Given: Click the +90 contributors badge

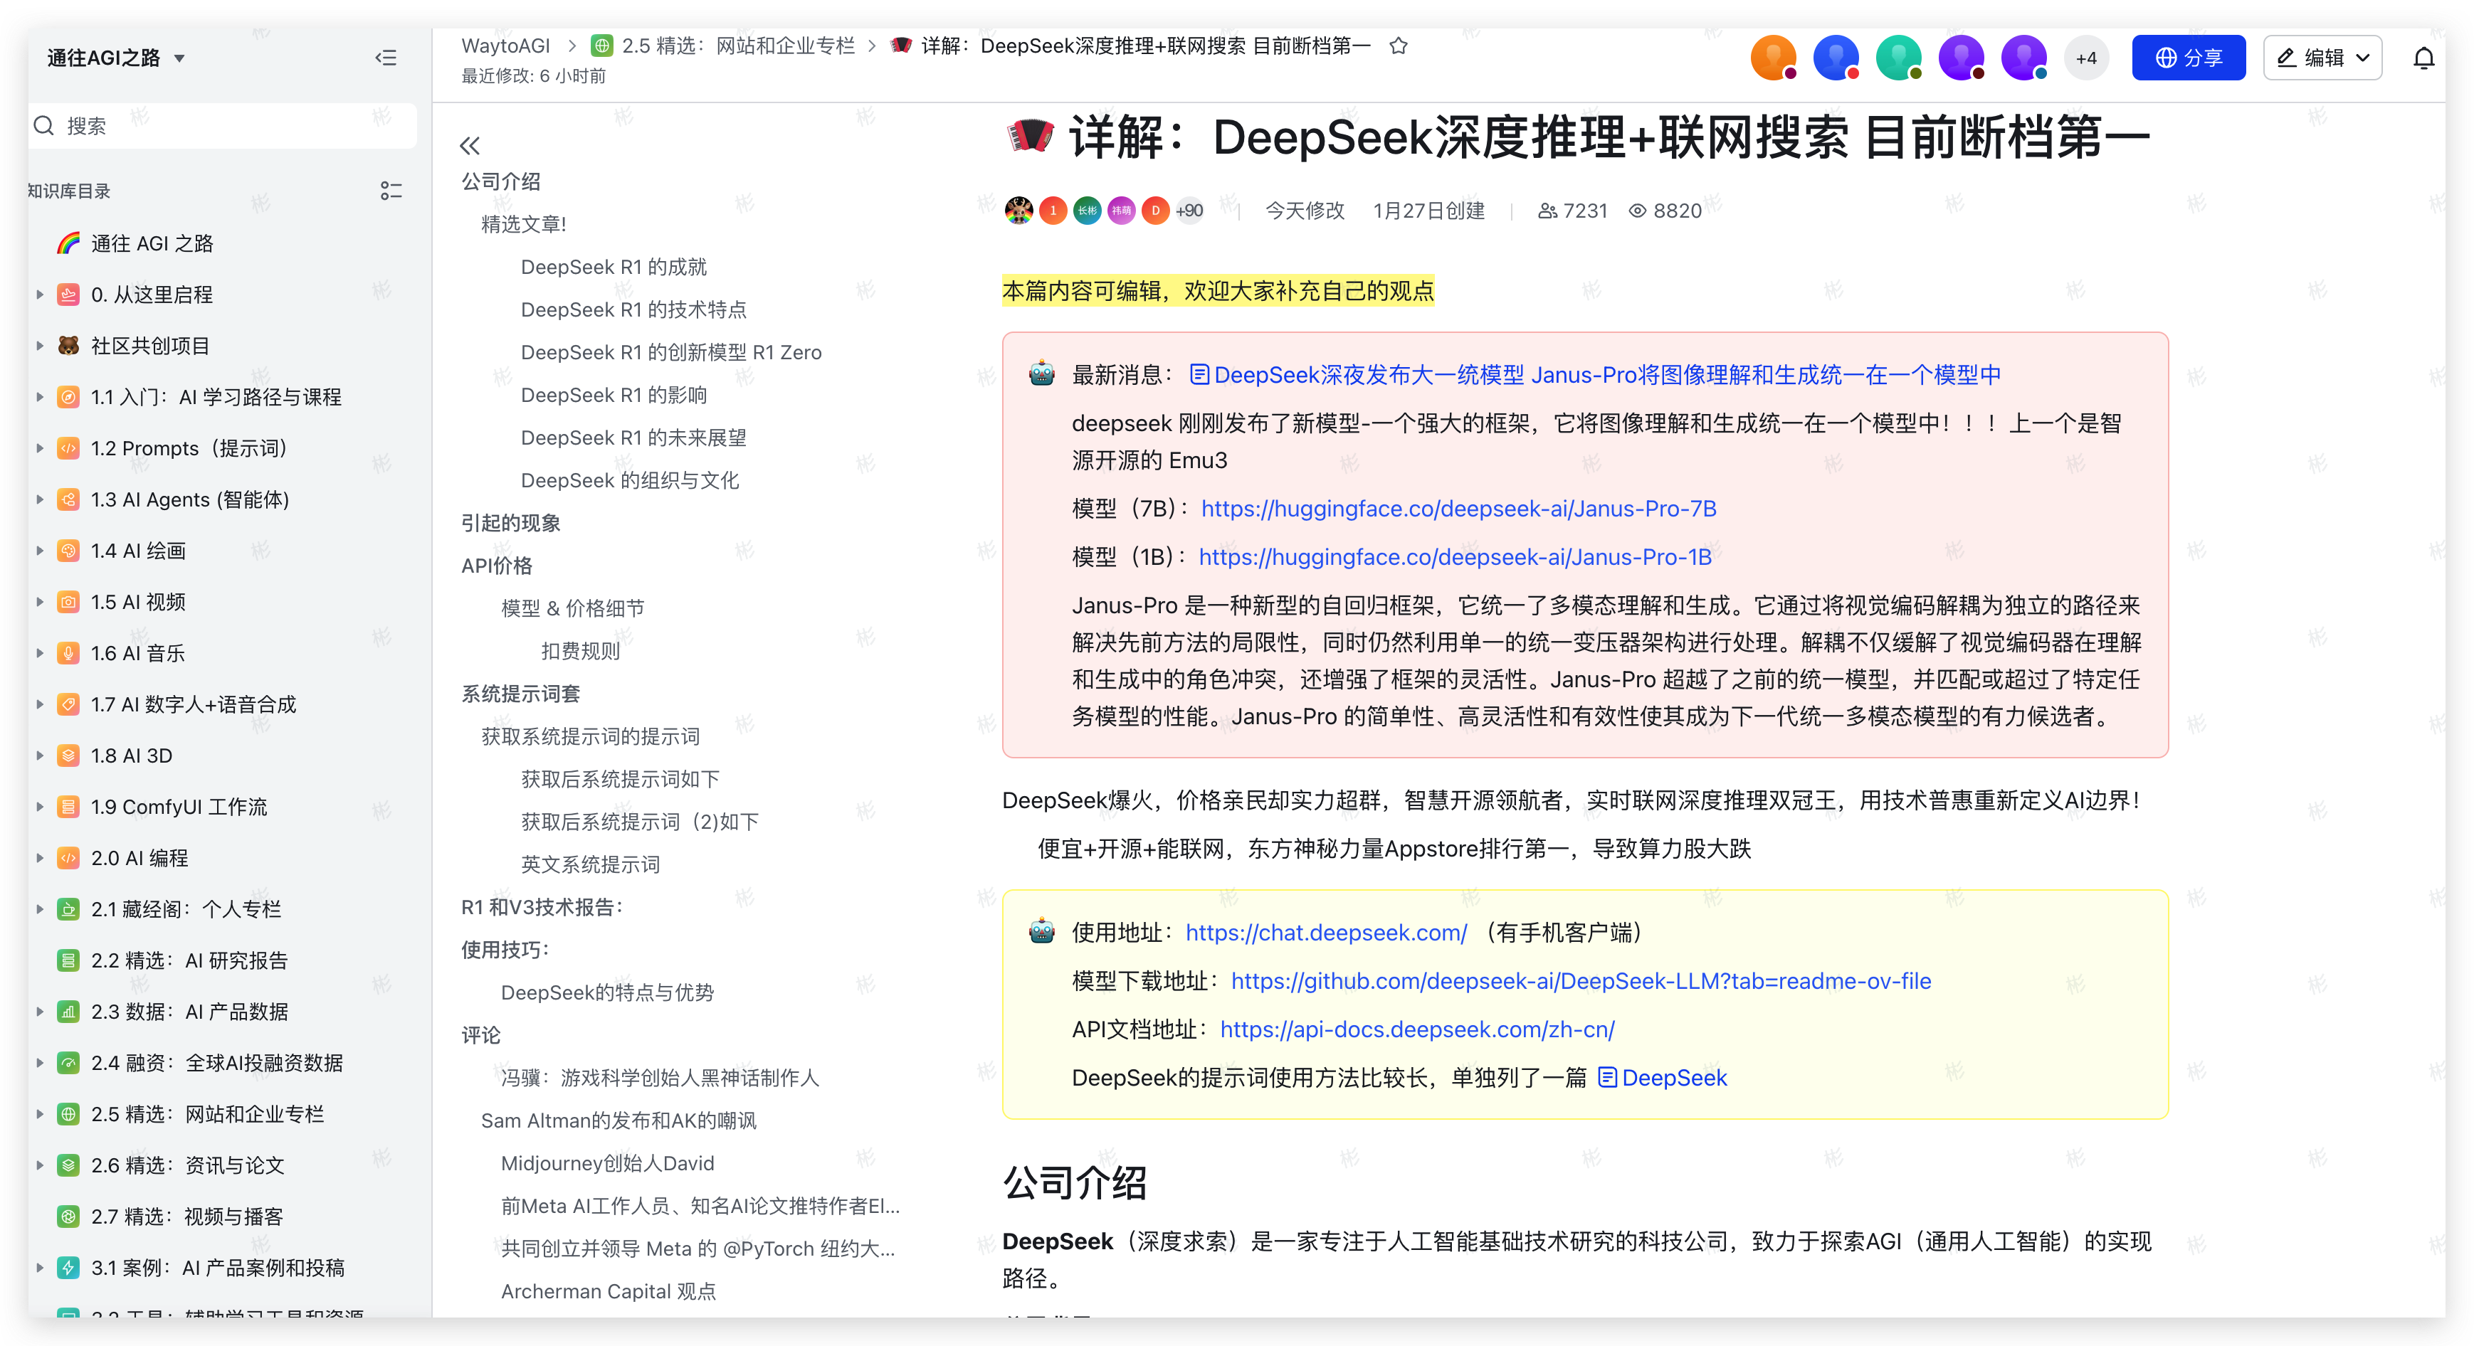Looking at the screenshot, I should (x=1189, y=211).
